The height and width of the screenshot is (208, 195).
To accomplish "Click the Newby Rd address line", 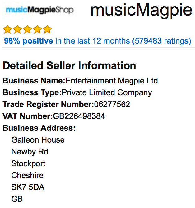I will point(30,152).
